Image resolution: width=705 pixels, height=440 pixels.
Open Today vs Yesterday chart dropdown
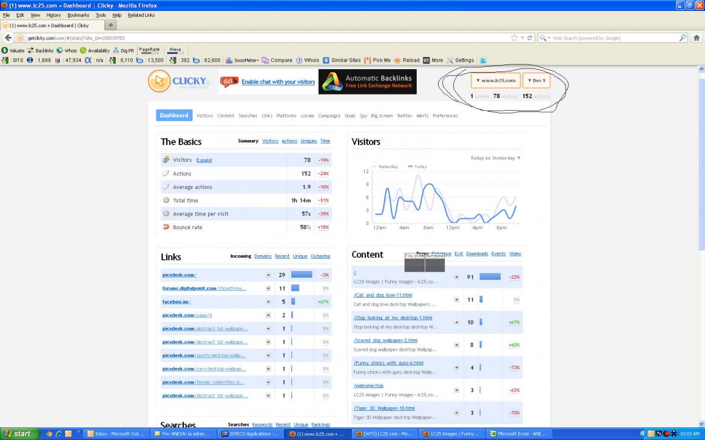495,158
